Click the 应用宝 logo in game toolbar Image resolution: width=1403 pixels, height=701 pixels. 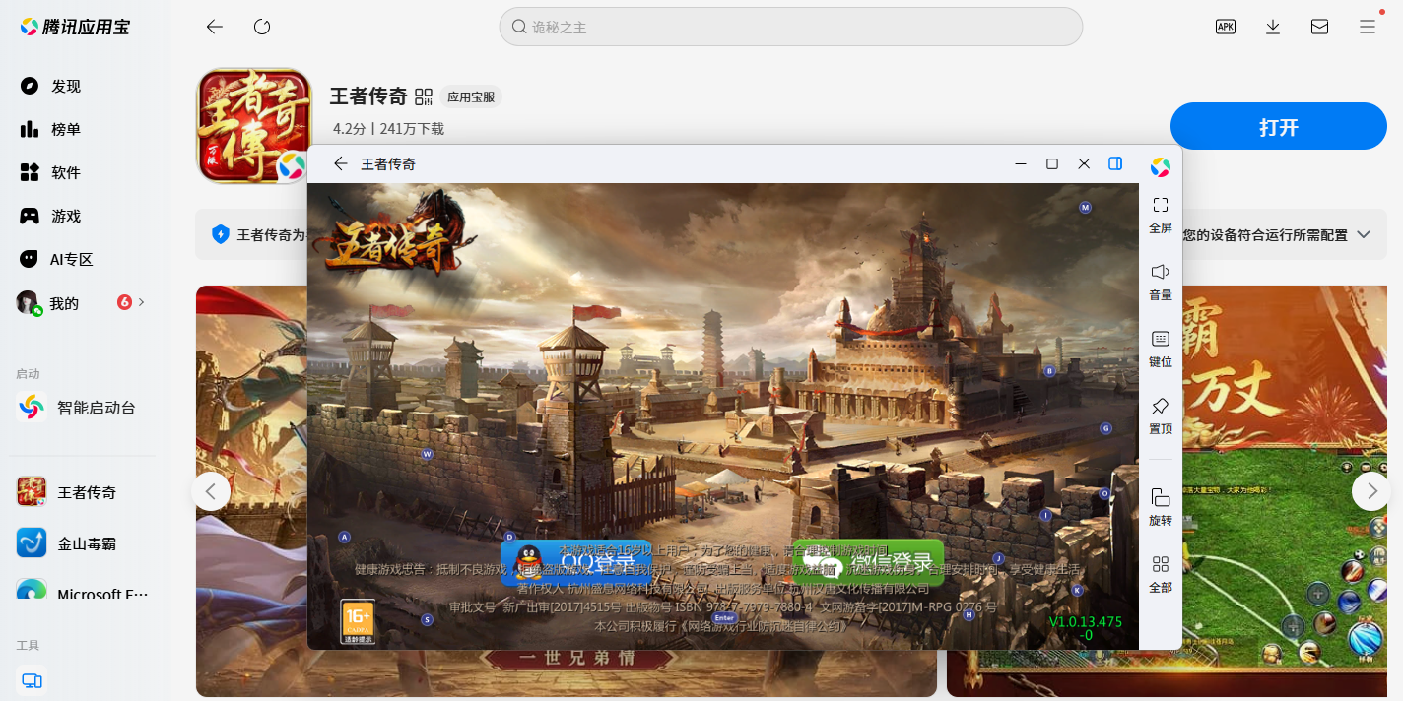[1161, 167]
